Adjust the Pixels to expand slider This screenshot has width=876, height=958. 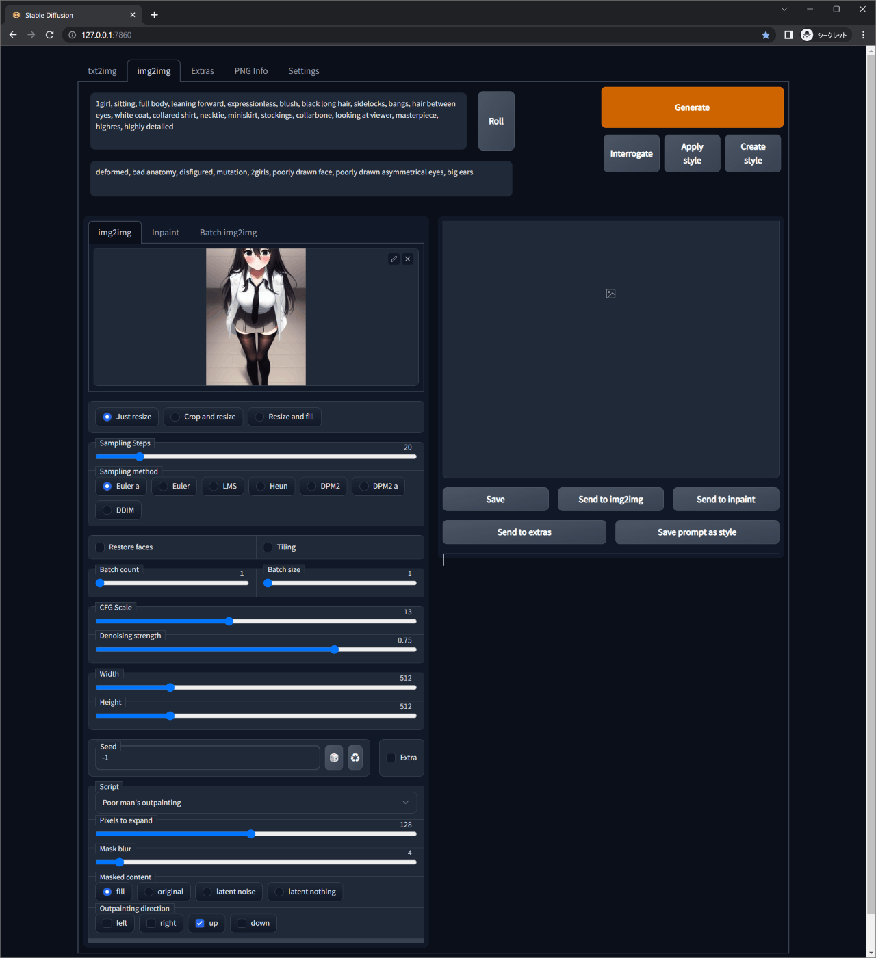tap(256, 834)
